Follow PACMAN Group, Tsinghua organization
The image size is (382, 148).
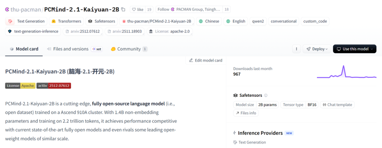click(189, 10)
